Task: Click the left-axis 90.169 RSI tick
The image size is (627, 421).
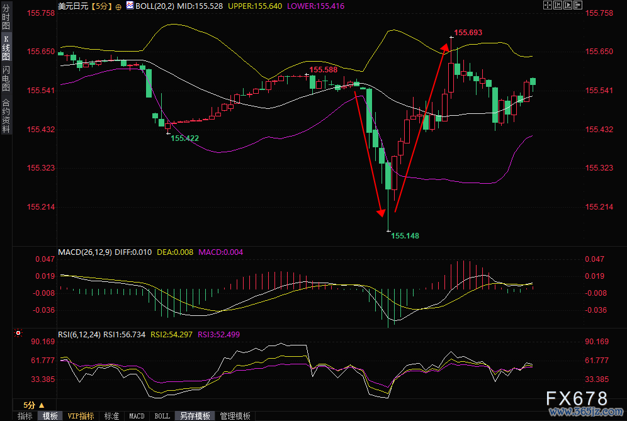Action: (x=43, y=342)
